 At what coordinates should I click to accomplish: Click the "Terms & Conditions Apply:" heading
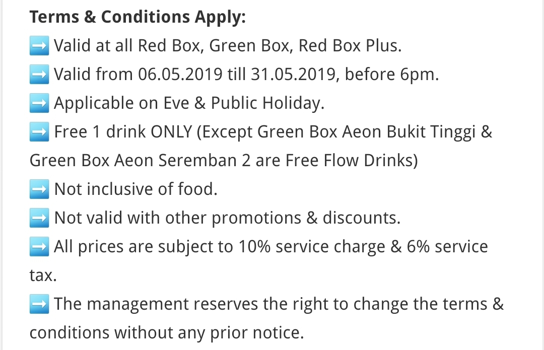(138, 17)
